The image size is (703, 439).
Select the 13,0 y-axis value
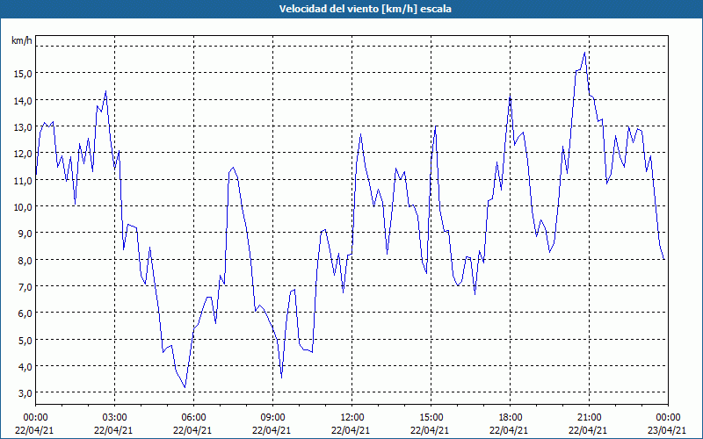pos(23,126)
